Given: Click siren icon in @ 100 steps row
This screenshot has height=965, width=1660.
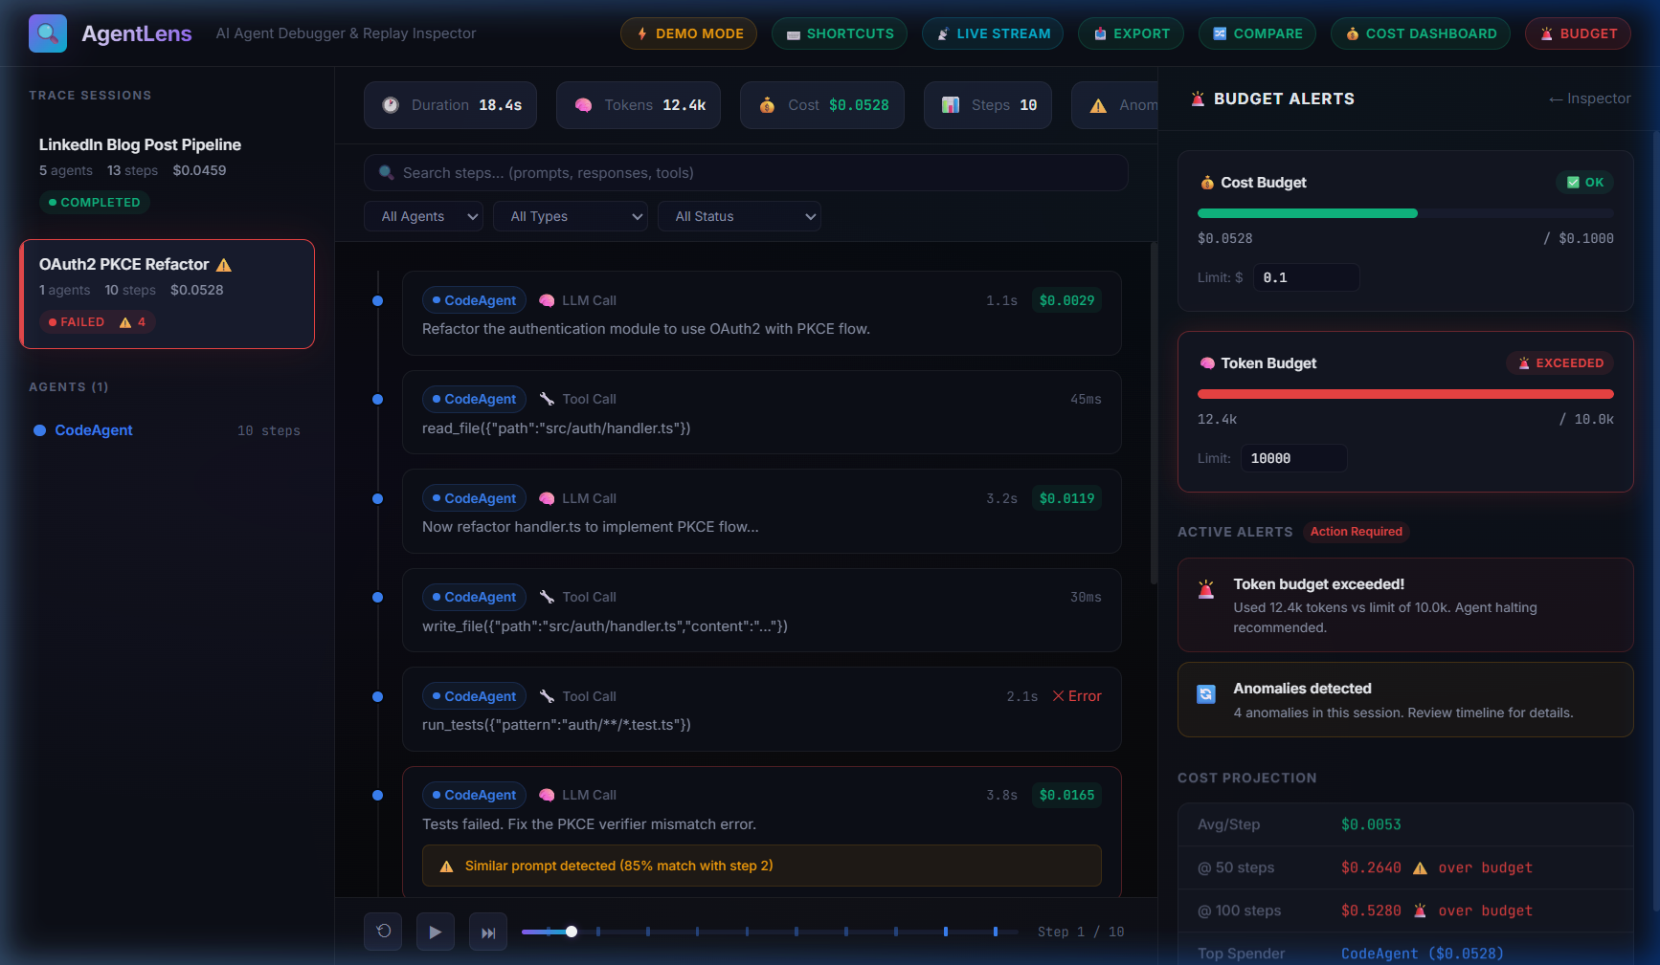Looking at the screenshot, I should point(1420,911).
